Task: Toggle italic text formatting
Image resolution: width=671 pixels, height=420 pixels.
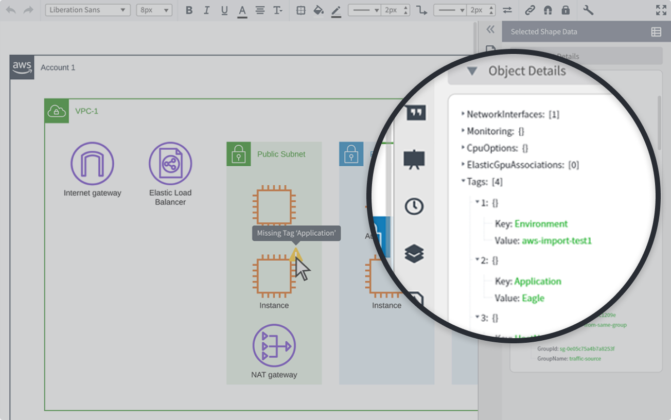Action: tap(206, 10)
